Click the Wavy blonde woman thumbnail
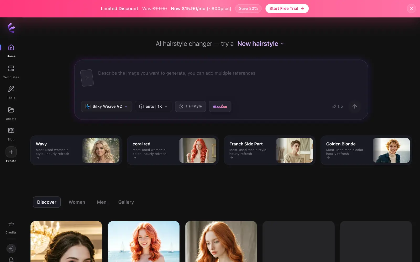The width and height of the screenshot is (420, 262). point(101,150)
